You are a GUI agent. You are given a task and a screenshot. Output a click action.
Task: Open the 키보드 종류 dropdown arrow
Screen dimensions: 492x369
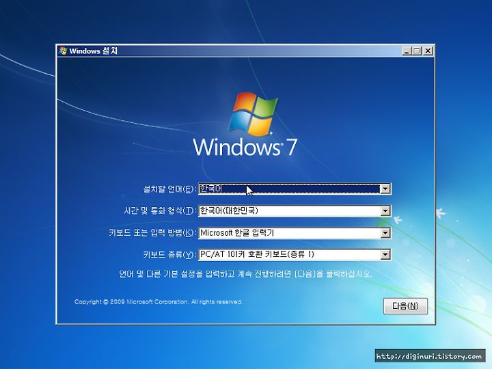[x=385, y=254]
